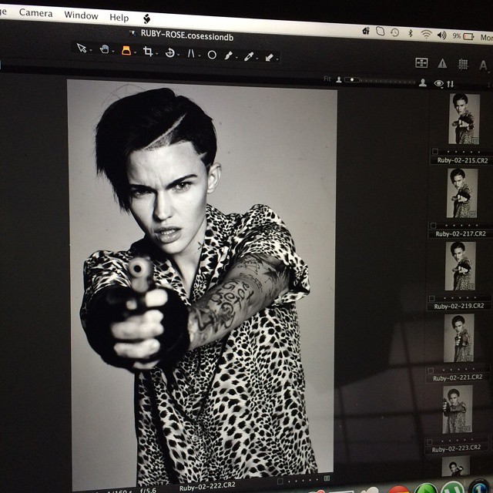The height and width of the screenshot is (493, 493).
Task: Activate the orange Loupe tool
Action: [x=126, y=51]
